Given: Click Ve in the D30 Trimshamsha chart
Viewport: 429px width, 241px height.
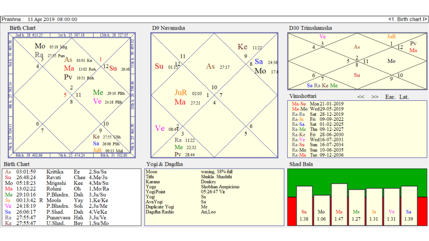Looking at the screenshot, I should pos(323,37).
